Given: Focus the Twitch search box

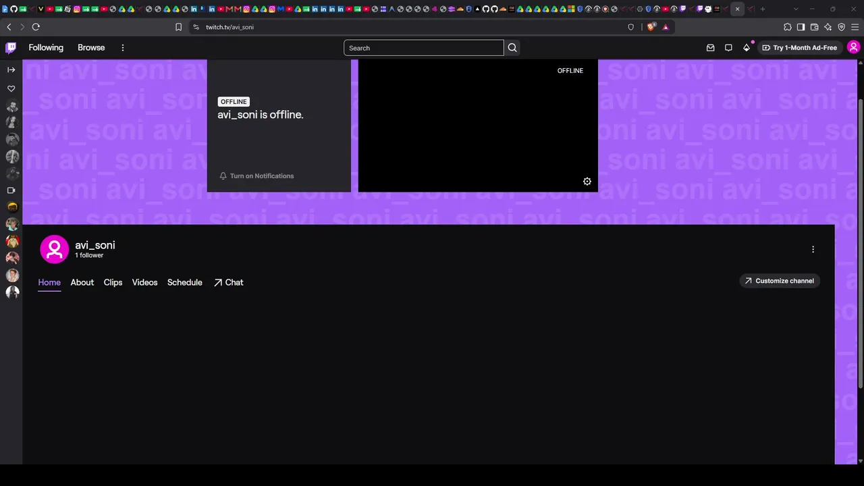Looking at the screenshot, I should coord(423,48).
